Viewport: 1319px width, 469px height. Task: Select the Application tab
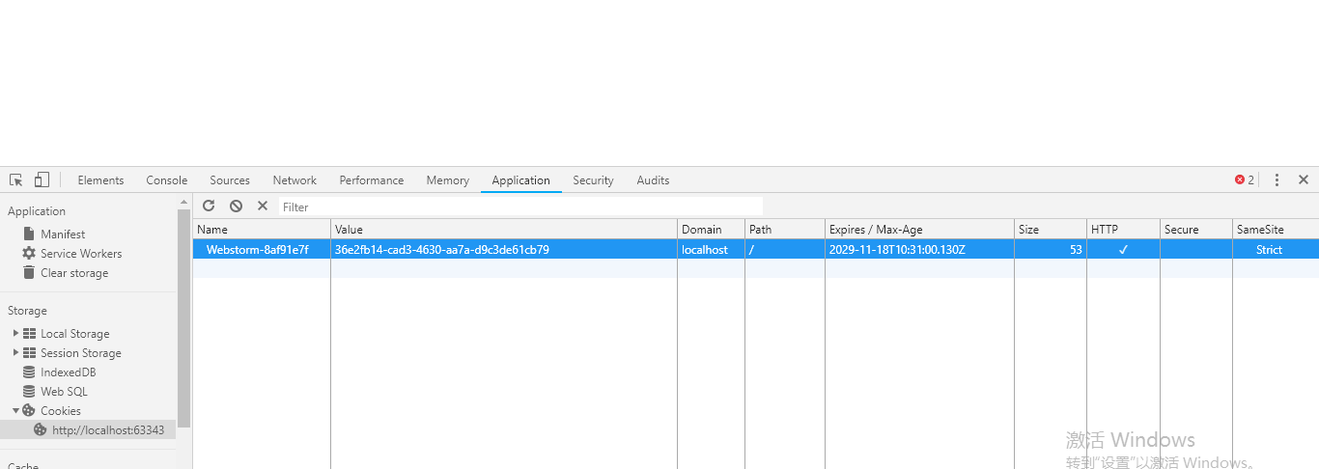tap(520, 180)
